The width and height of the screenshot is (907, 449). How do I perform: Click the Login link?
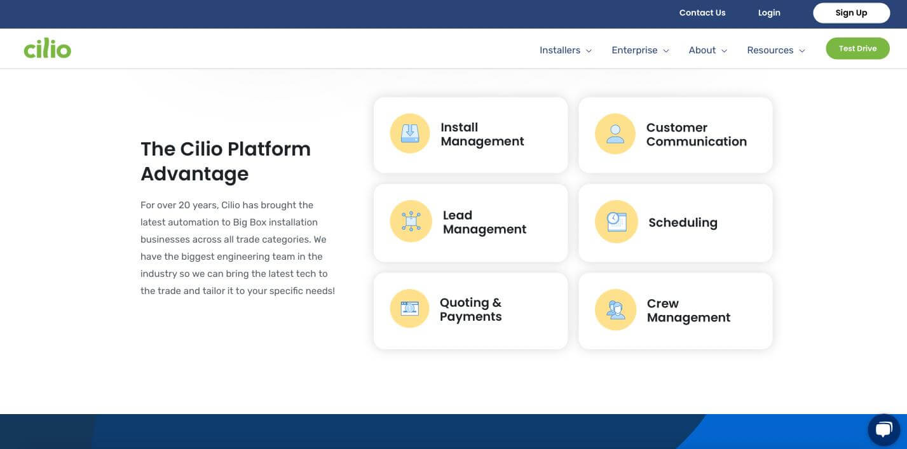coord(769,13)
